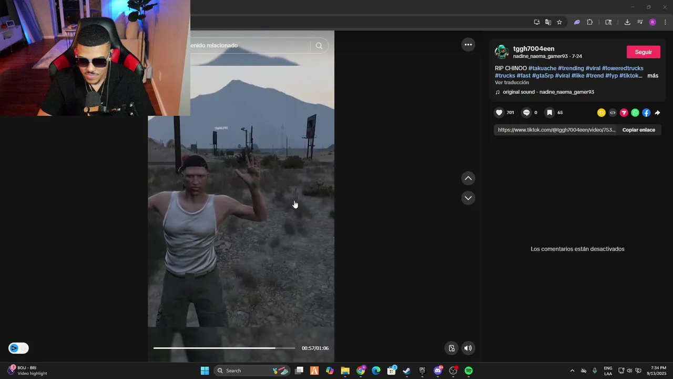Open OBS Studio from the taskbar

click(x=453, y=371)
